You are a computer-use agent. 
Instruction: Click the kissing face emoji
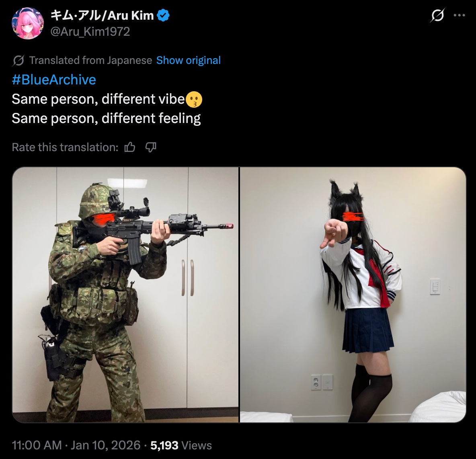pos(194,100)
